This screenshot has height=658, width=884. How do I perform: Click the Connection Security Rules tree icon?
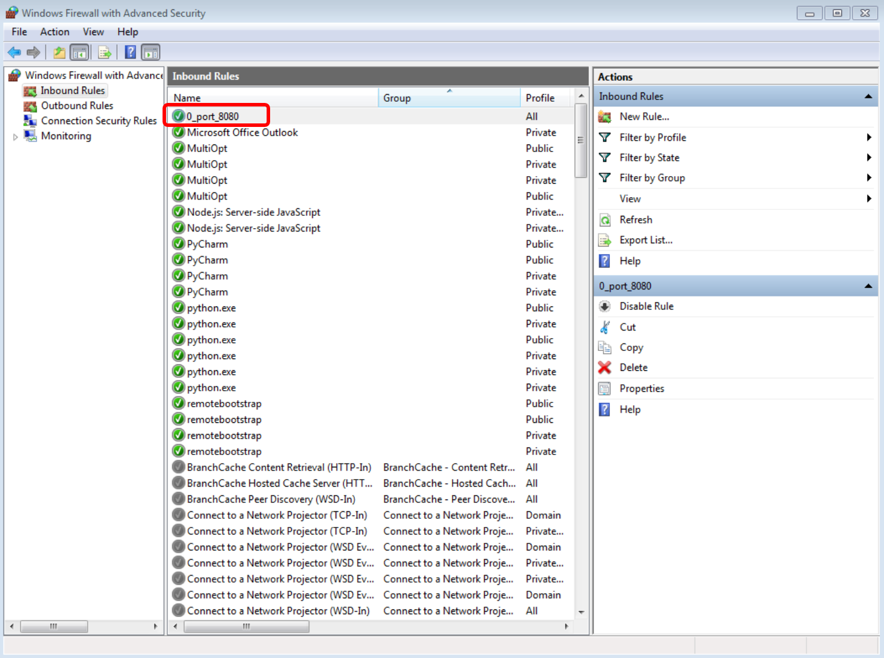point(30,120)
